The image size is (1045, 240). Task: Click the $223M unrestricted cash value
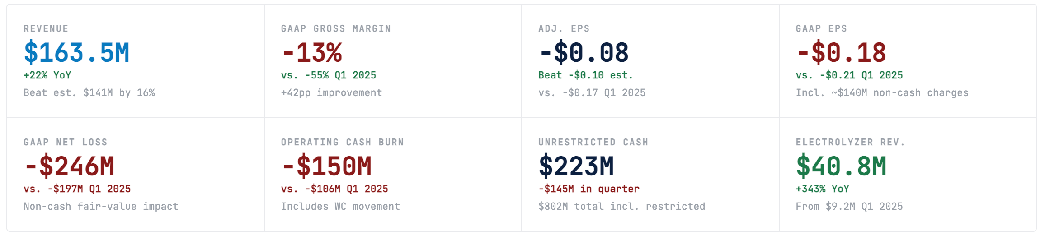pyautogui.click(x=576, y=166)
